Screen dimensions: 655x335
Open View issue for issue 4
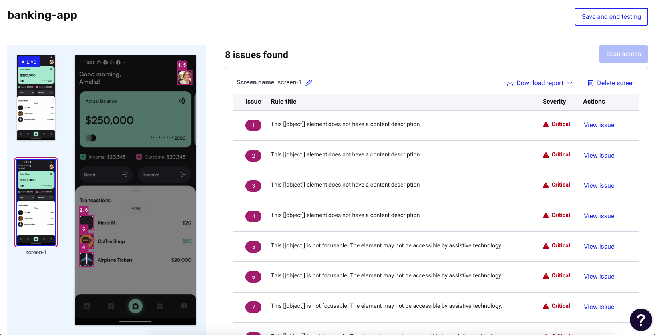(x=599, y=216)
